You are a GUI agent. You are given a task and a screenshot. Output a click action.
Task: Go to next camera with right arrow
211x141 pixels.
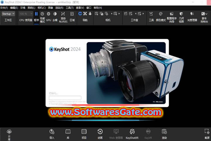(119, 14)
